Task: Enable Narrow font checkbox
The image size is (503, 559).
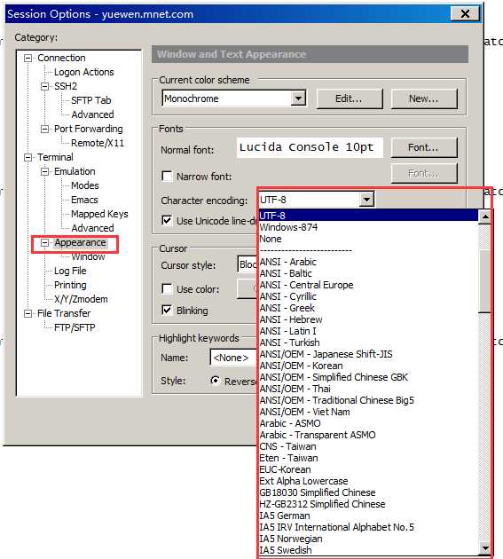Action: coord(167,176)
